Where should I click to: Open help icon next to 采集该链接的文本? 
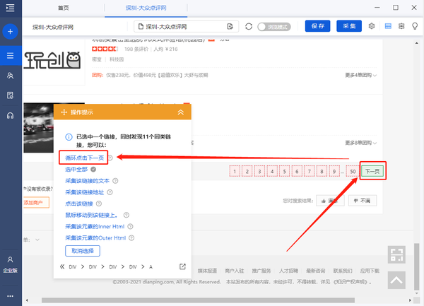115,181
